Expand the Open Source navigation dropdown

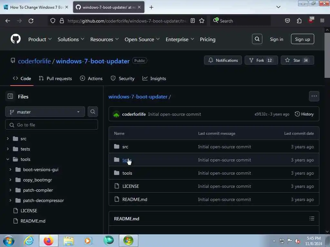[x=142, y=39]
